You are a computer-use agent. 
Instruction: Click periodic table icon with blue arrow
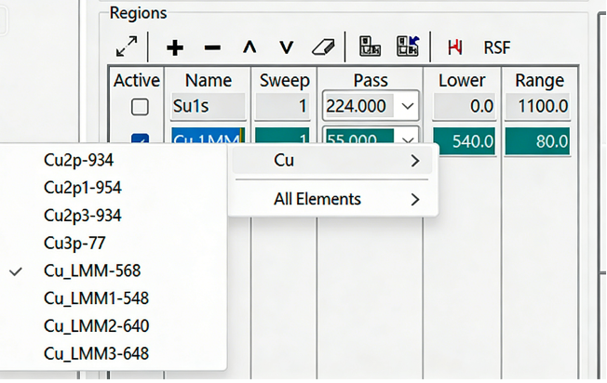[408, 46]
